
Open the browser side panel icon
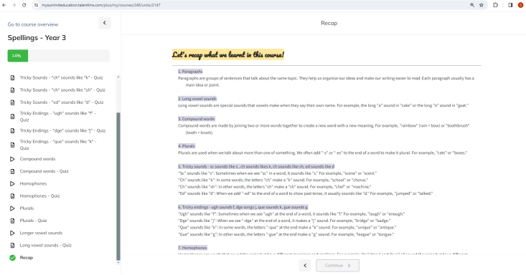click(510, 5)
